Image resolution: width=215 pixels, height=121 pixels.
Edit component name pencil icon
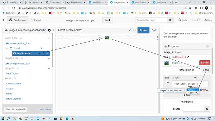click(x=189, y=57)
